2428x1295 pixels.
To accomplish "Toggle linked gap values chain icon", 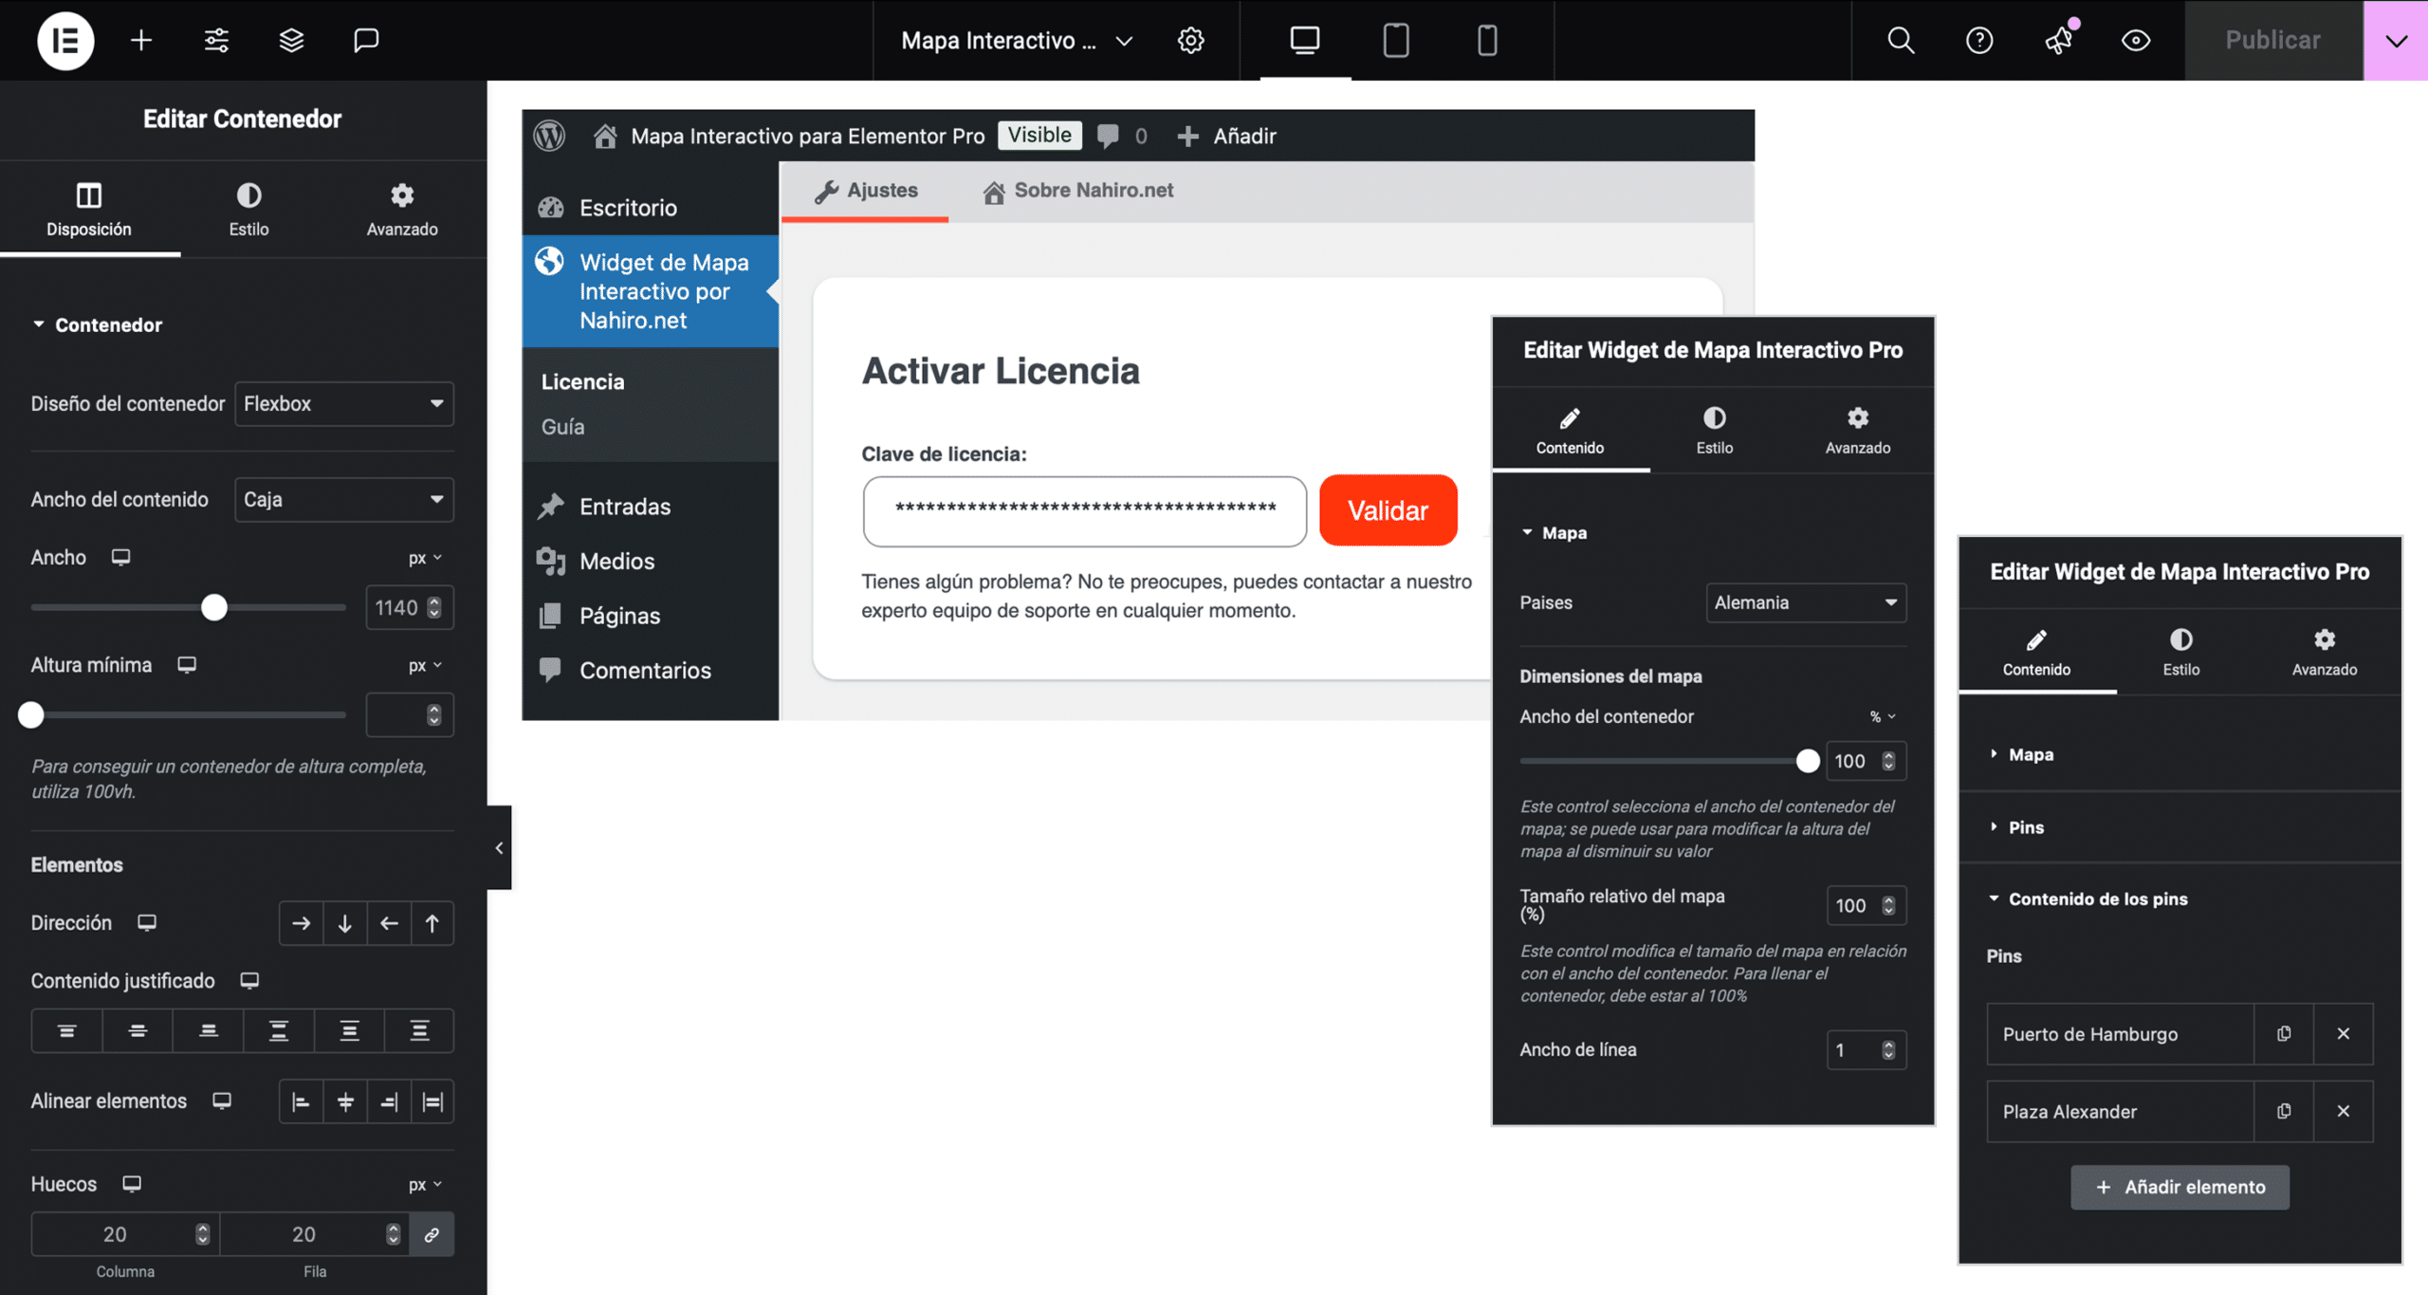I will click(432, 1234).
